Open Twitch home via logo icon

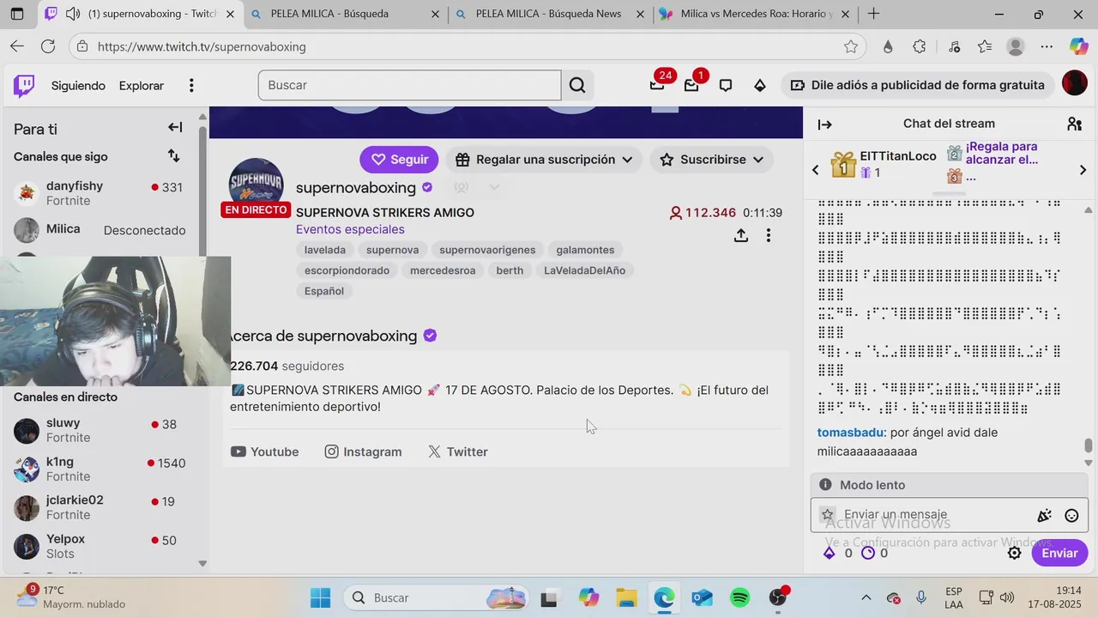coord(24,85)
